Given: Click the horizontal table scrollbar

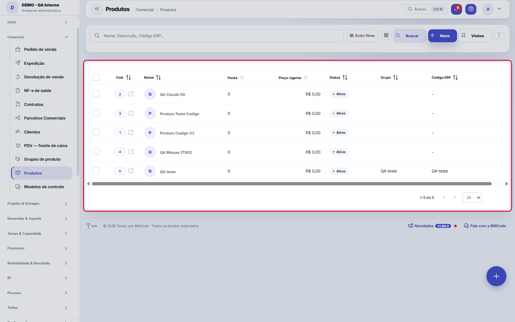Looking at the screenshot, I should pos(292,184).
